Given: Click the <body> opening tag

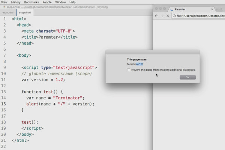Looking at the screenshot, I should pyautogui.click(x=24, y=55).
